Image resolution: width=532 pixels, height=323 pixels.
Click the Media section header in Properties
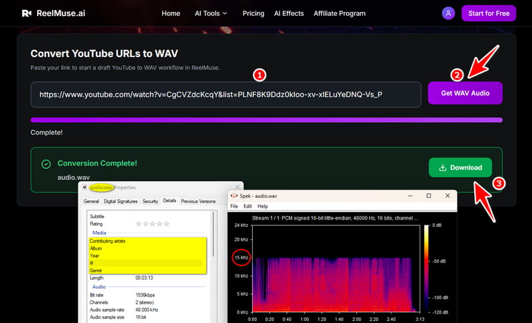(99, 233)
